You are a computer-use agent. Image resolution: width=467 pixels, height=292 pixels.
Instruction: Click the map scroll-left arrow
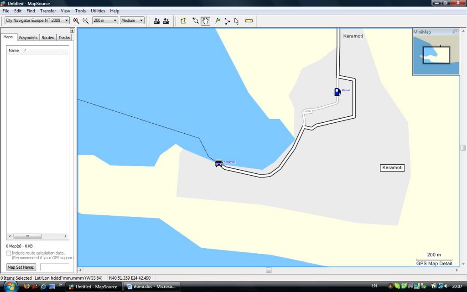pyautogui.click(x=80, y=270)
